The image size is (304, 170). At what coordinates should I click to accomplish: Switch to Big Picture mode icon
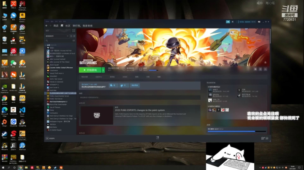pos(259,22)
